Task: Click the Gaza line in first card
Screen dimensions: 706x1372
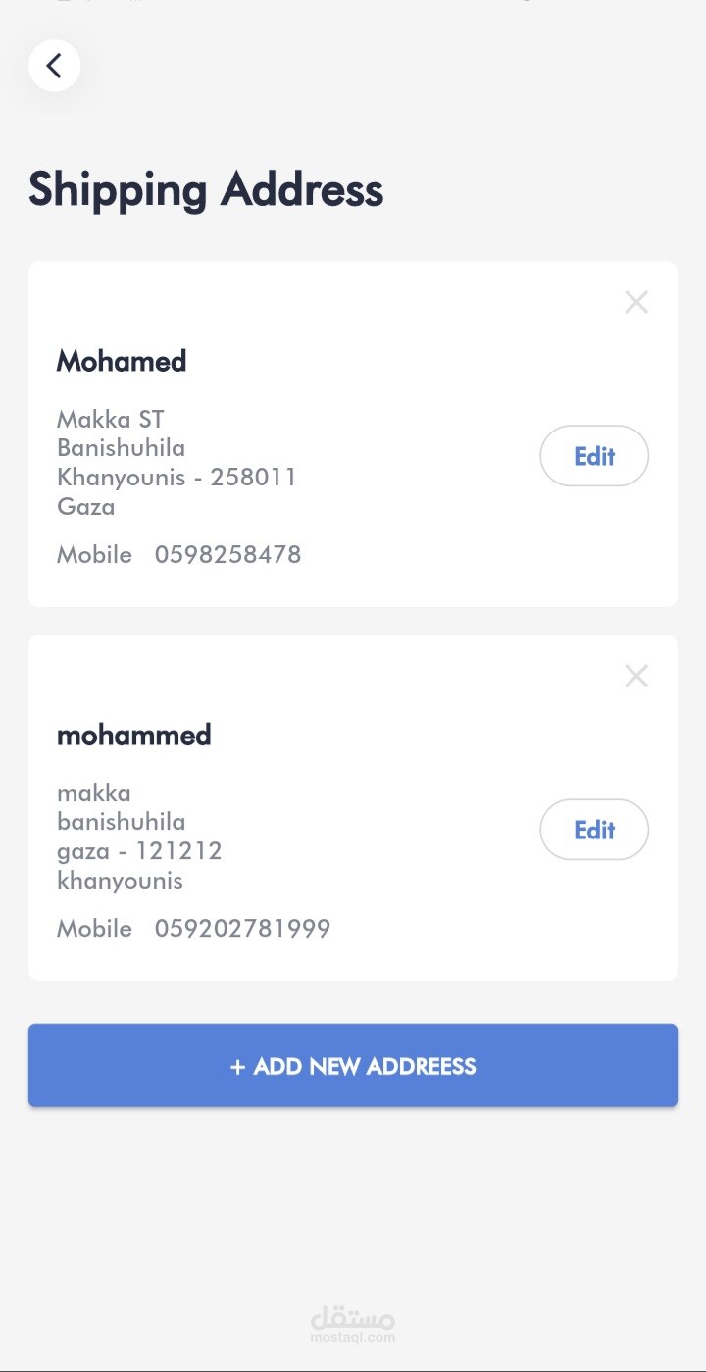Action: [86, 507]
